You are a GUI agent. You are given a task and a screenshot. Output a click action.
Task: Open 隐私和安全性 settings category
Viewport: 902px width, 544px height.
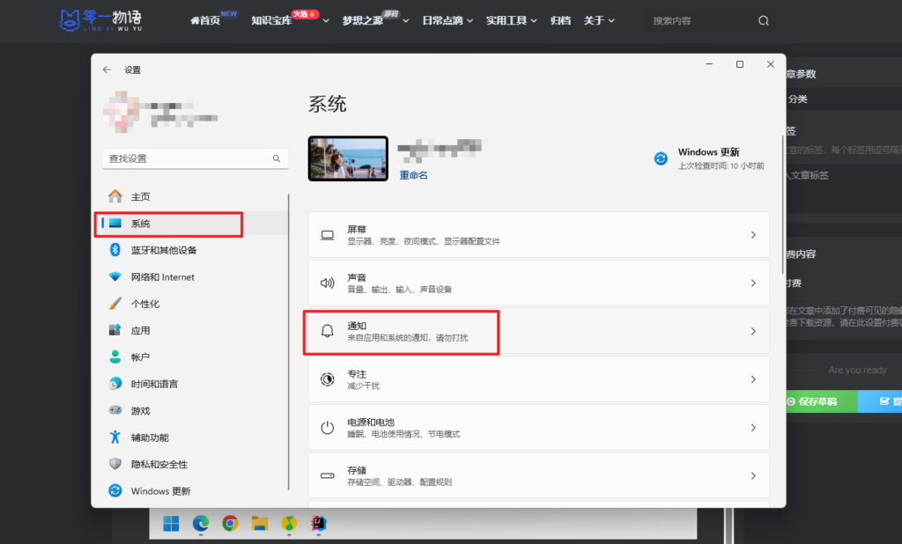pos(159,464)
